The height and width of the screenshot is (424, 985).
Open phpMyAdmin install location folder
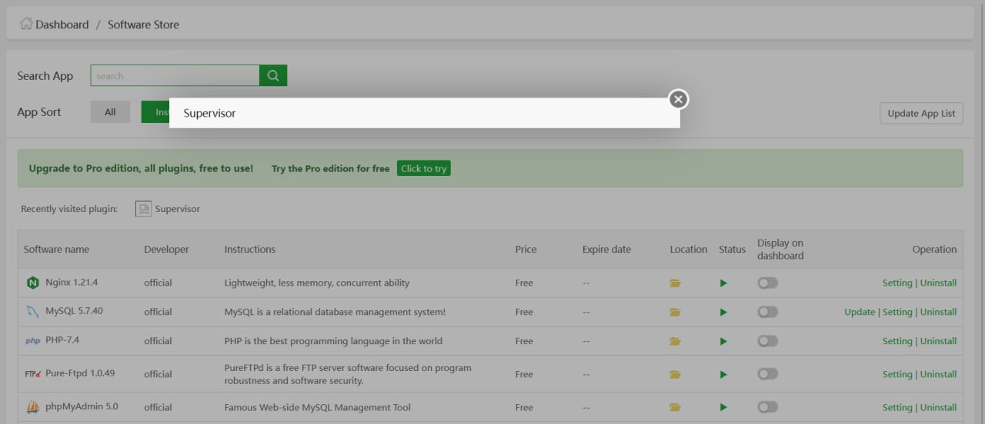tap(675, 408)
